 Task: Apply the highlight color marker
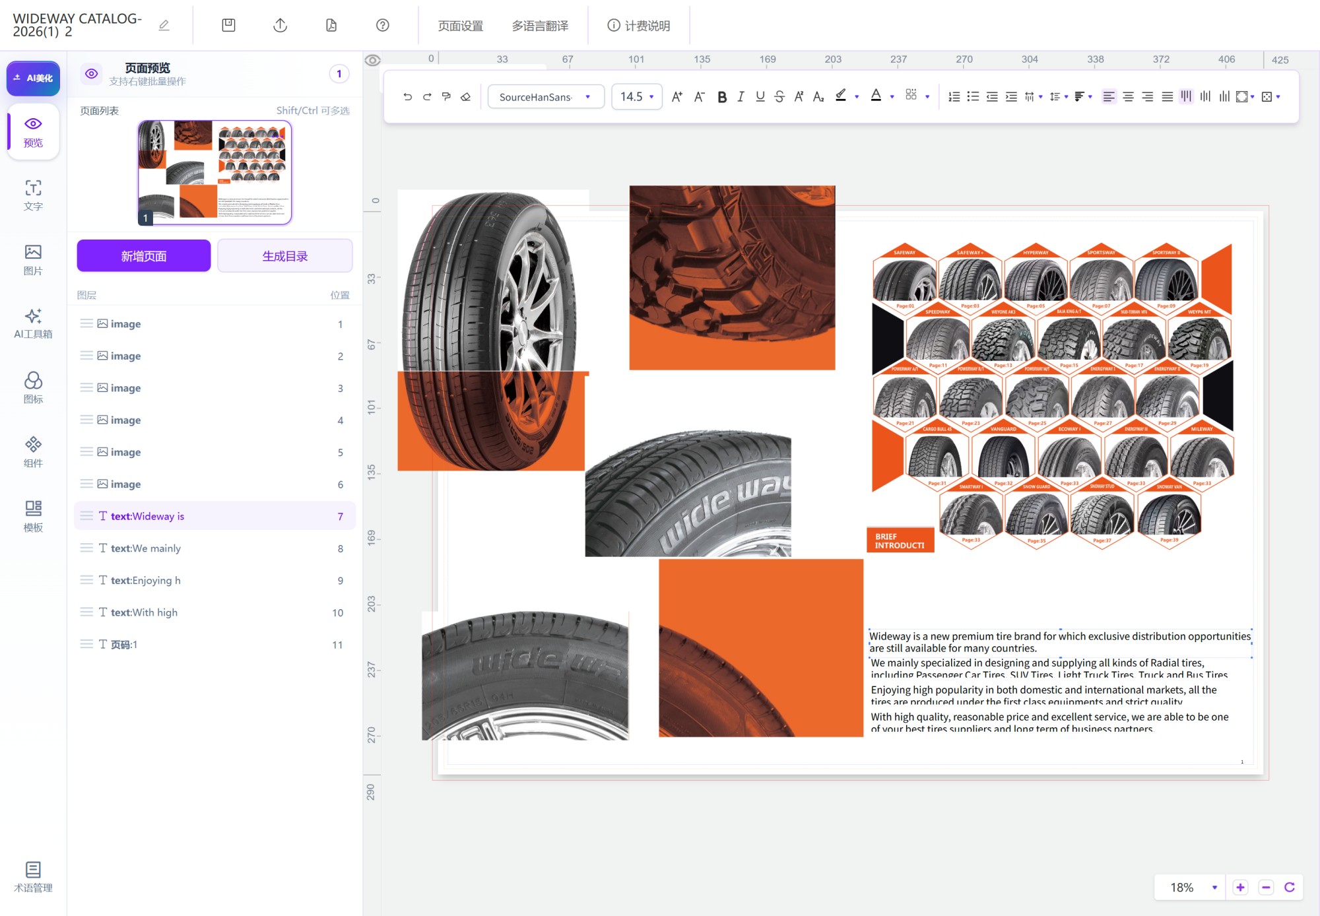(841, 96)
